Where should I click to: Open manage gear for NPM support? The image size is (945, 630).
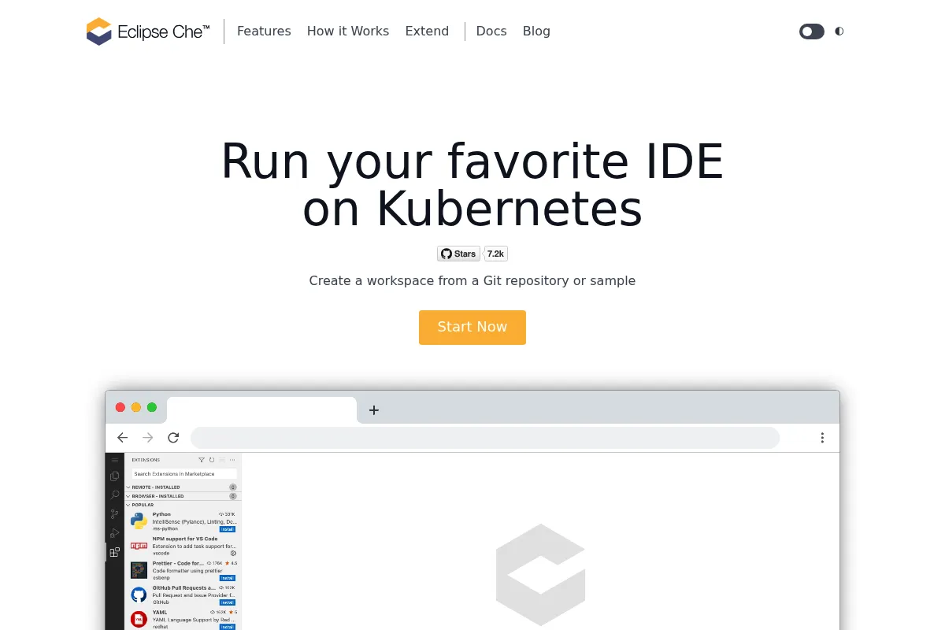pyautogui.click(x=233, y=554)
